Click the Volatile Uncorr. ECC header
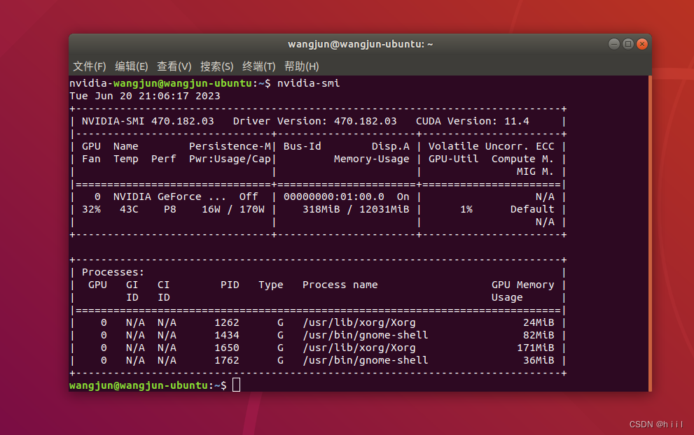The width and height of the screenshot is (694, 435). point(492,146)
